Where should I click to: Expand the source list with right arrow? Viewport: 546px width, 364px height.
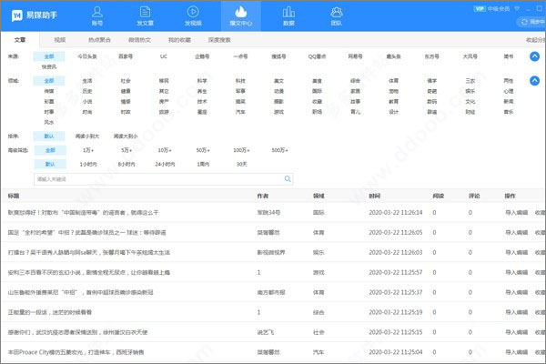pos(536,56)
